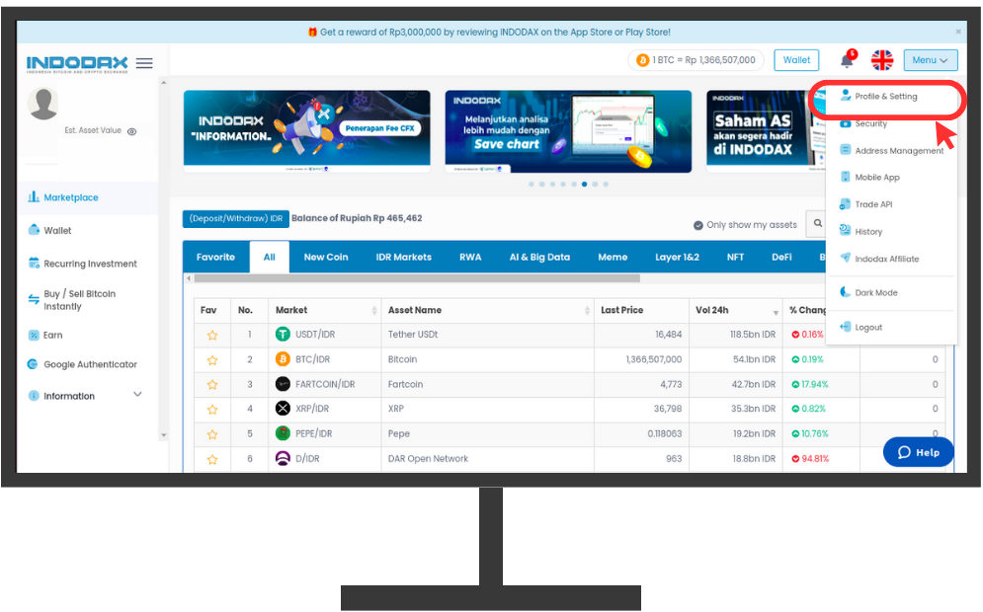Image resolution: width=983 pixels, height=612 pixels.
Task: Click the DAR Open Network asset name
Action: point(428,459)
